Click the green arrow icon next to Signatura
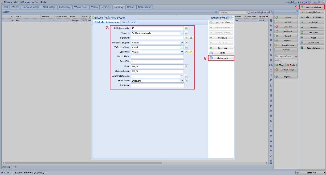This screenshot has height=175, width=326. [191, 38]
